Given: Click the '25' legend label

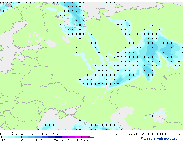Looking at the screenshot, I should click(56, 140).
